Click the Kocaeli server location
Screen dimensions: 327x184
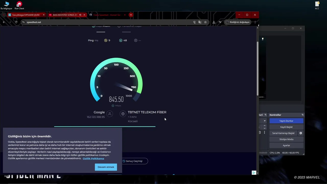pos(133,121)
